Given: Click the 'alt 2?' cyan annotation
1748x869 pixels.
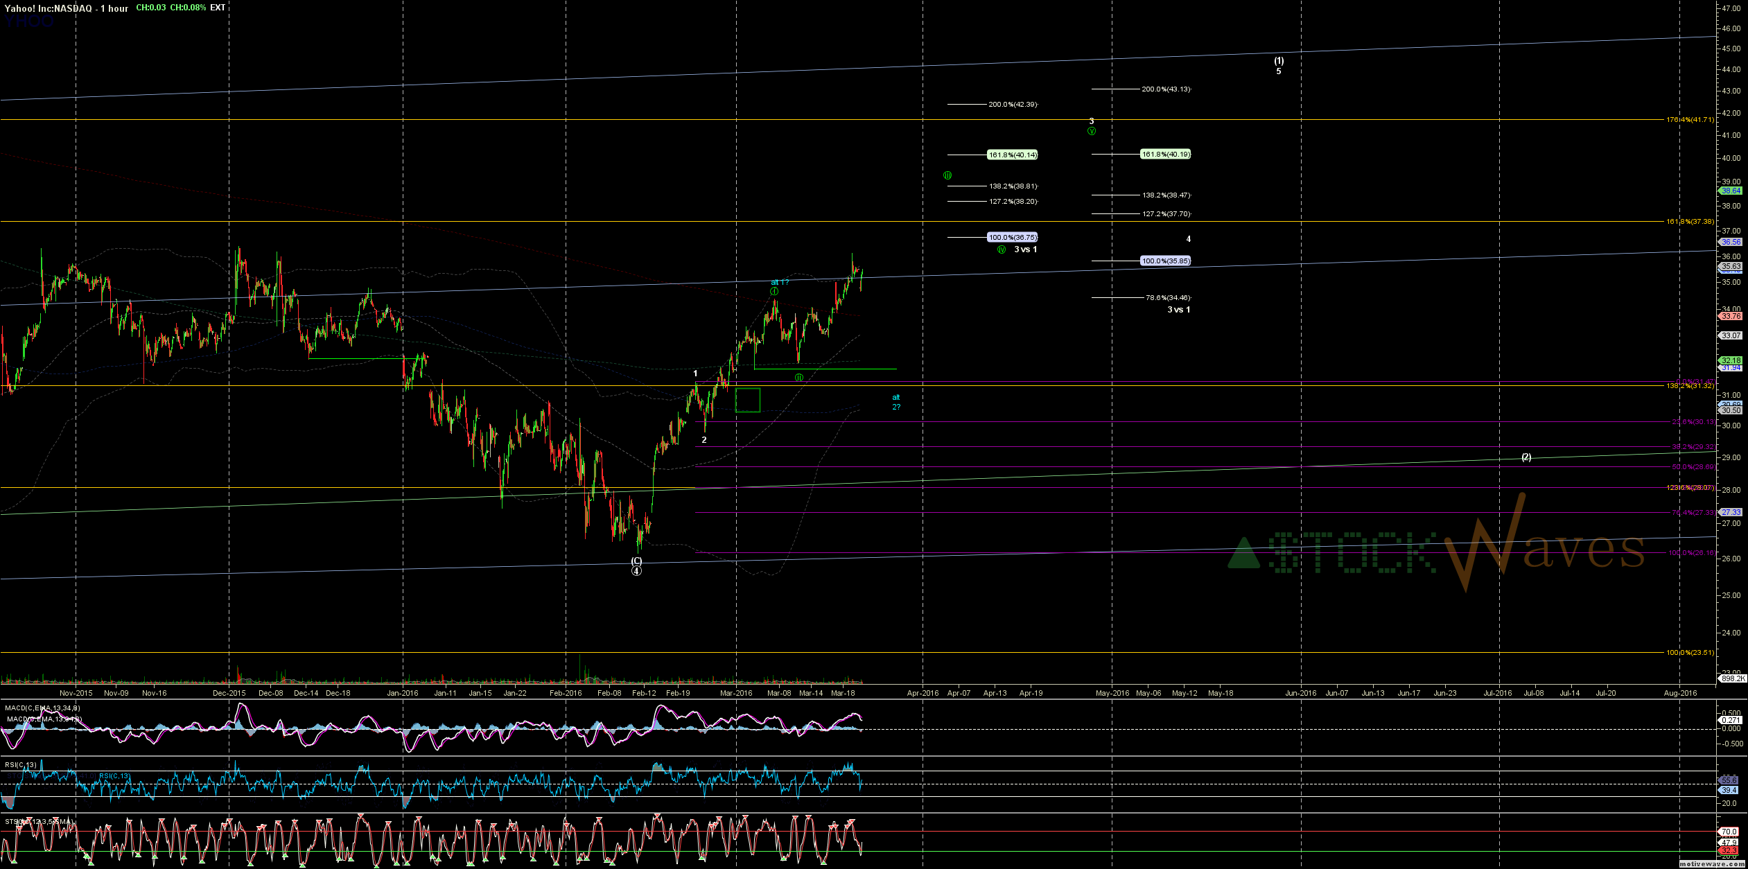Looking at the screenshot, I should (x=896, y=403).
